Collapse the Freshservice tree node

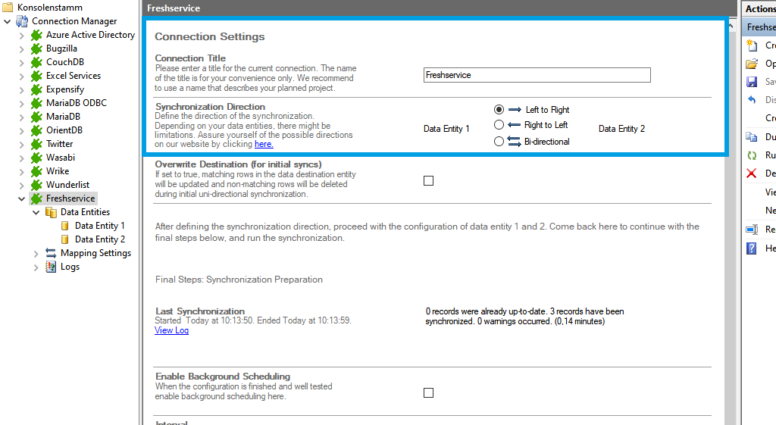pos(21,199)
